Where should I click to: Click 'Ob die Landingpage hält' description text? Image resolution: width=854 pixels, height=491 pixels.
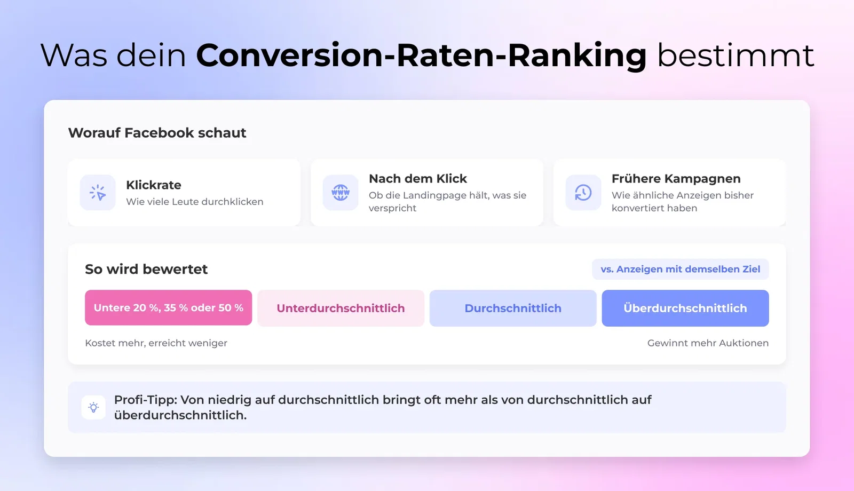click(x=448, y=202)
